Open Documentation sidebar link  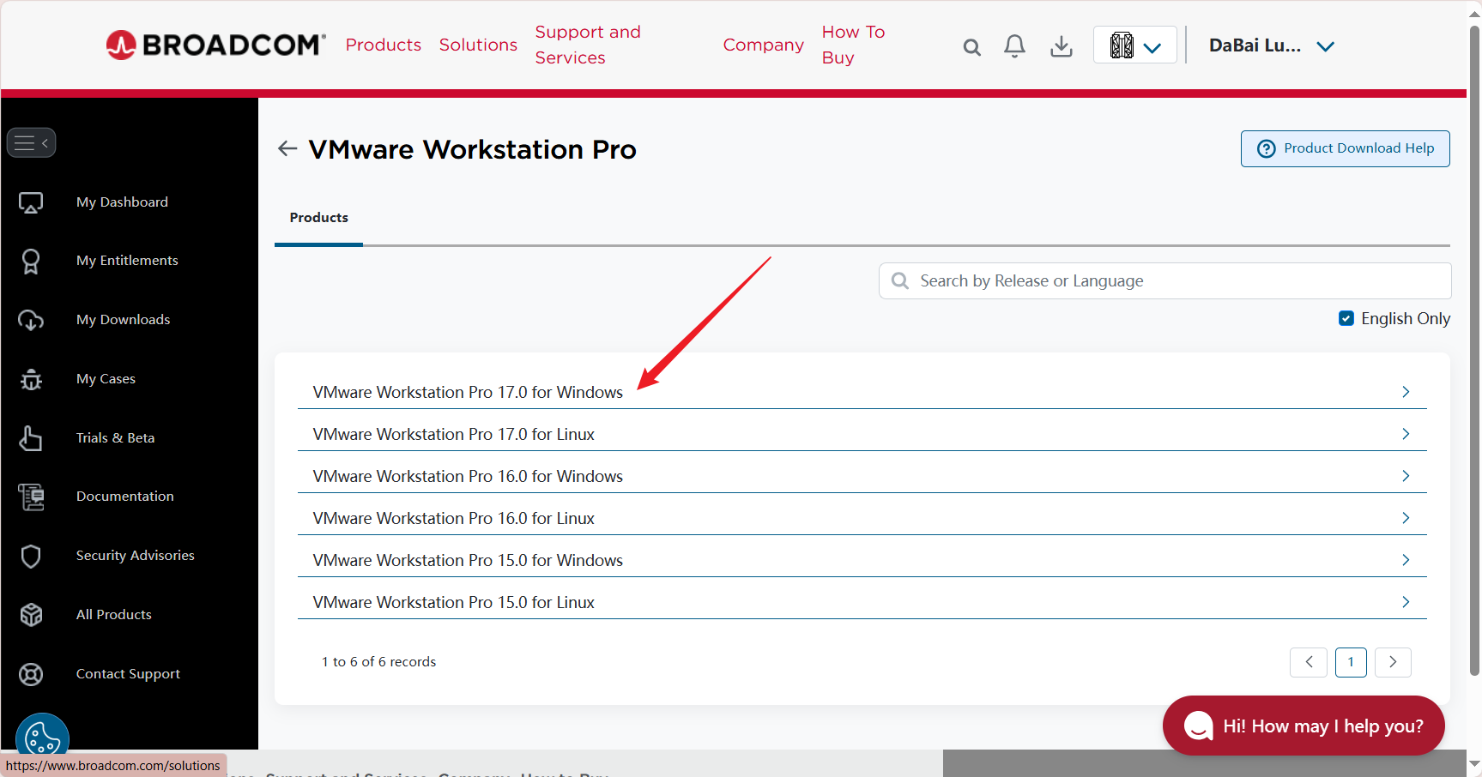(124, 497)
